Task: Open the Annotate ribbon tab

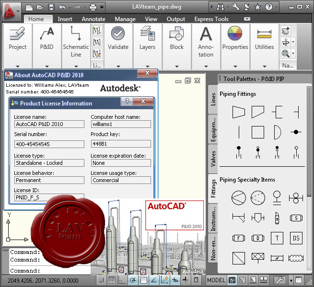Action: tap(93, 19)
